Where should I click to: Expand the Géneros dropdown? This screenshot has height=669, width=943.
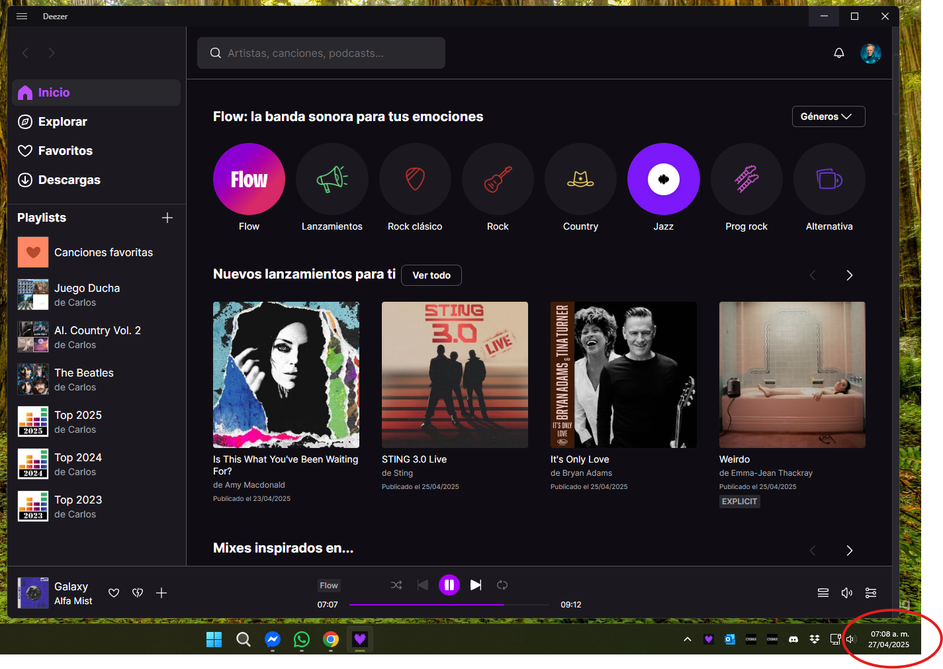coord(829,116)
